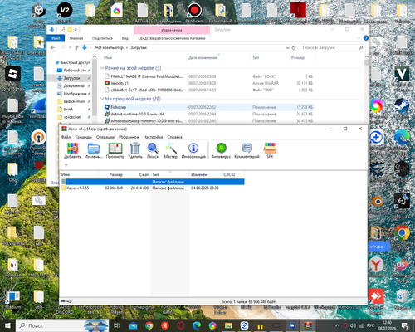The image size is (415, 332).
Task: Run the Antivirus (Антивирус) scan icon
Action: coord(222,149)
